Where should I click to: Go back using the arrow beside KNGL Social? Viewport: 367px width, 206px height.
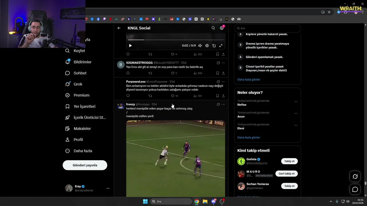click(x=119, y=28)
